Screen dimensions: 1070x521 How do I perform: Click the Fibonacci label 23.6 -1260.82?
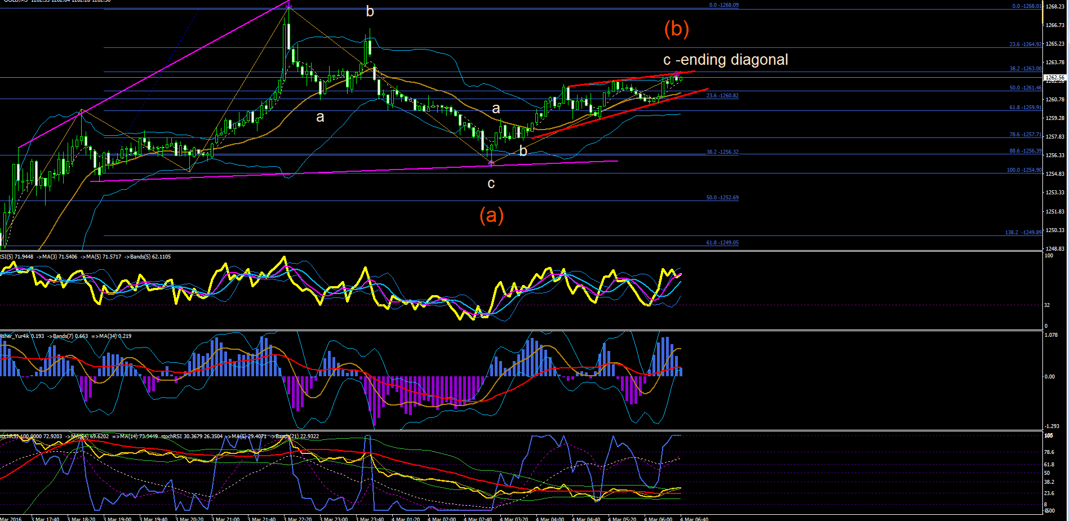click(x=722, y=96)
